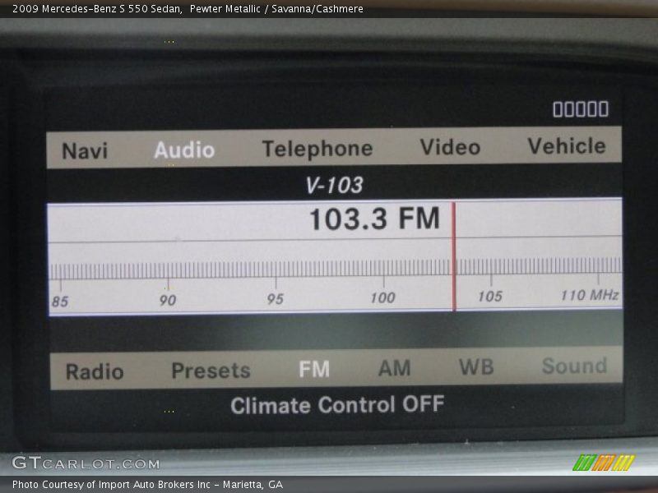Click the 90 mark on the tuning scale
658x493 pixels.
(x=168, y=300)
